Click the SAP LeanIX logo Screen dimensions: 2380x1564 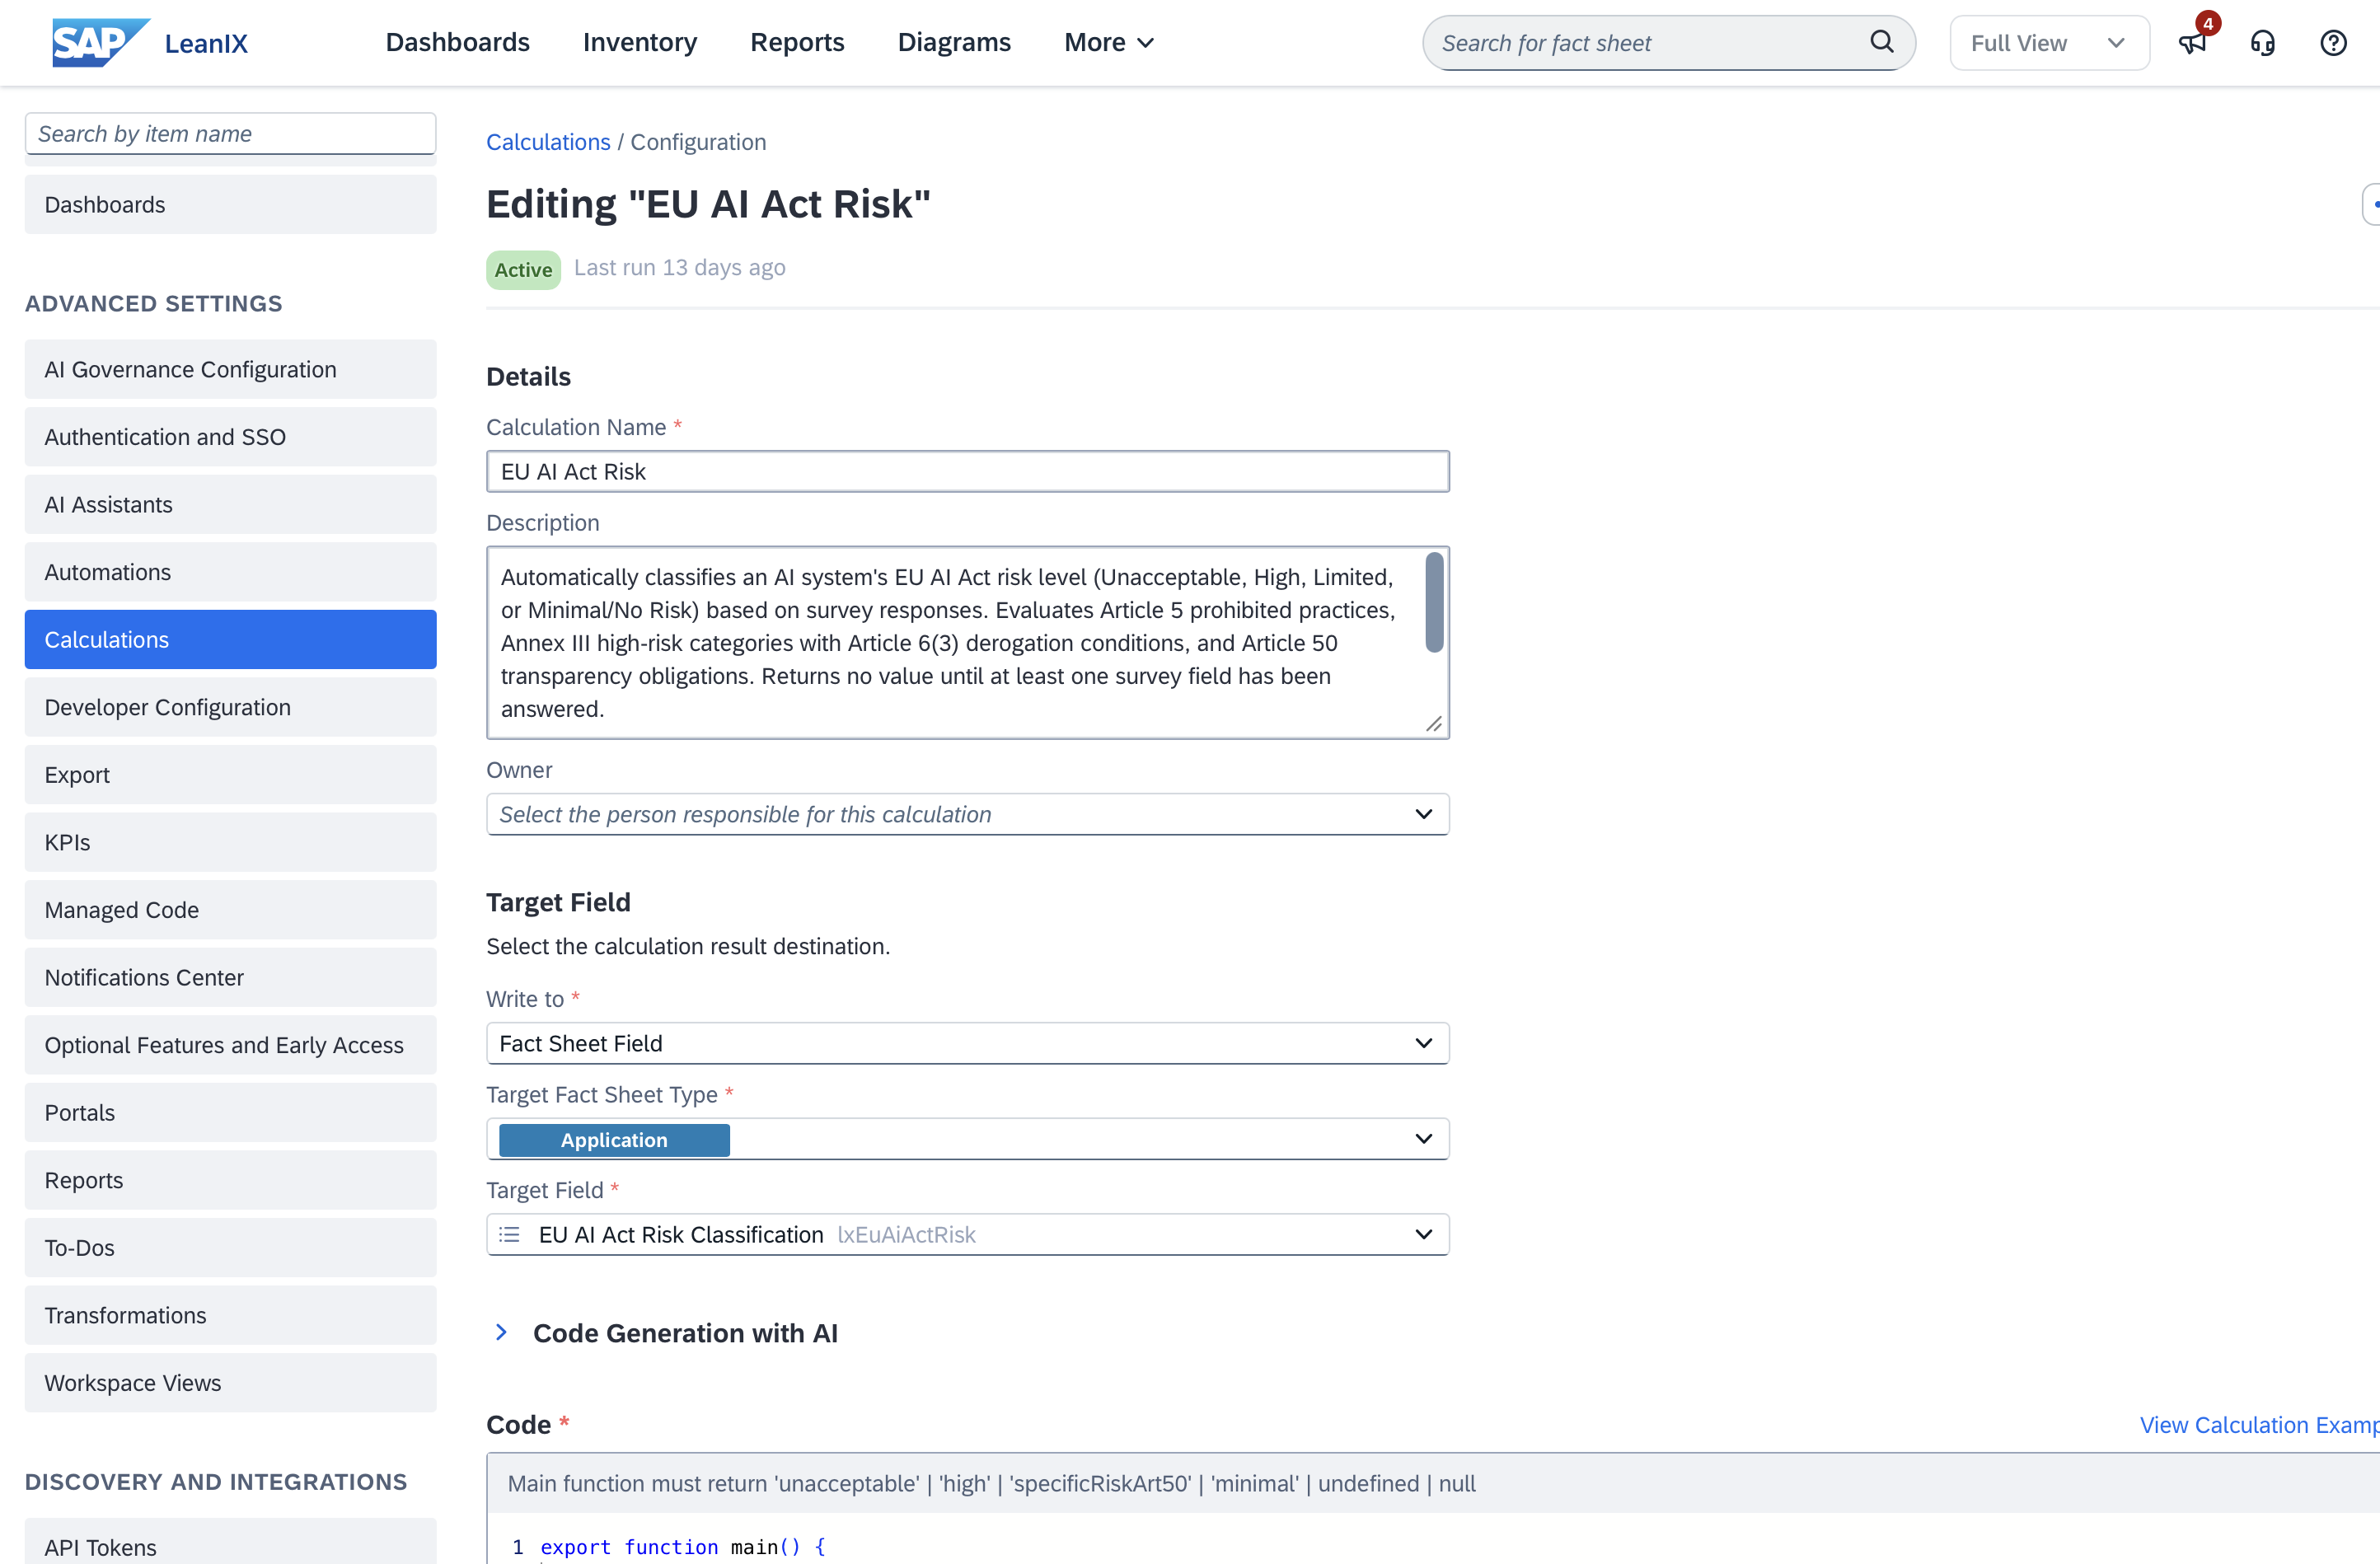(x=150, y=42)
